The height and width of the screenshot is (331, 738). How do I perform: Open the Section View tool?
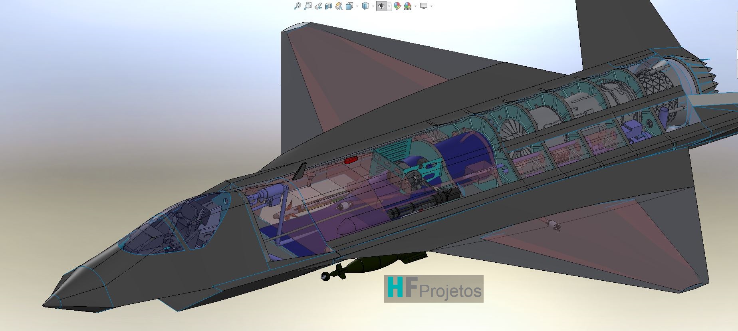point(329,6)
